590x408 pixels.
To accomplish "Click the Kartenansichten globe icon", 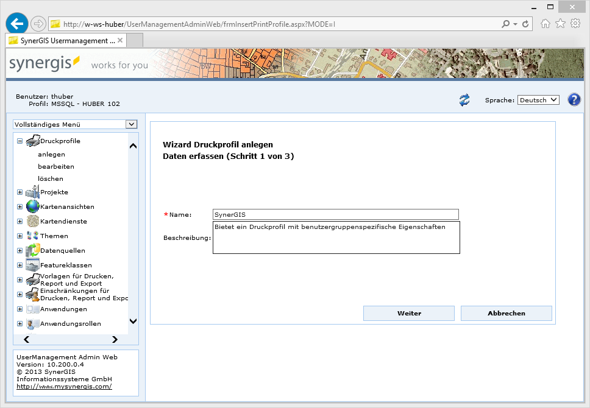I will (33, 206).
